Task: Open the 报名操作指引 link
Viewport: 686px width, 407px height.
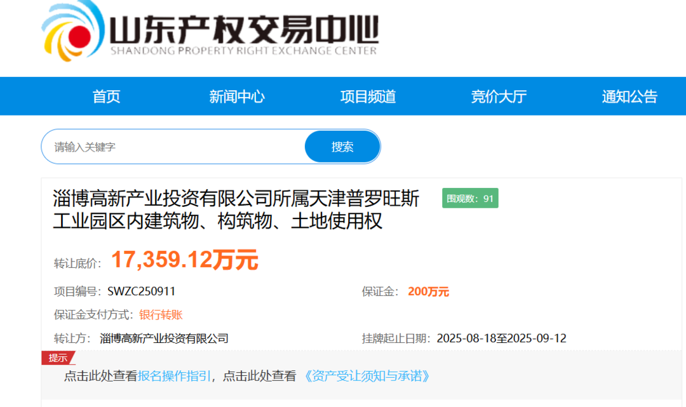Action: [x=174, y=376]
